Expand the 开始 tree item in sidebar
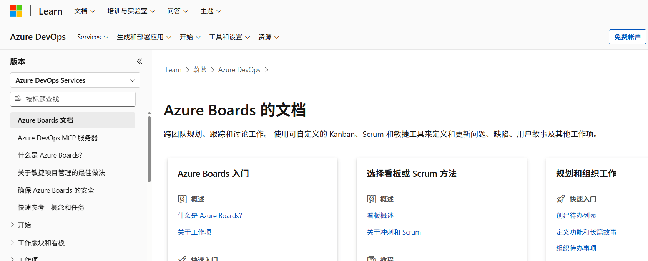648x261 pixels. (13, 225)
